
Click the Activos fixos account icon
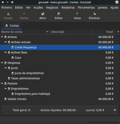click(9, 52)
